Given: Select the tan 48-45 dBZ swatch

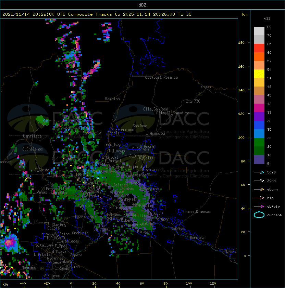Looking at the screenshot, I should click(259, 91).
